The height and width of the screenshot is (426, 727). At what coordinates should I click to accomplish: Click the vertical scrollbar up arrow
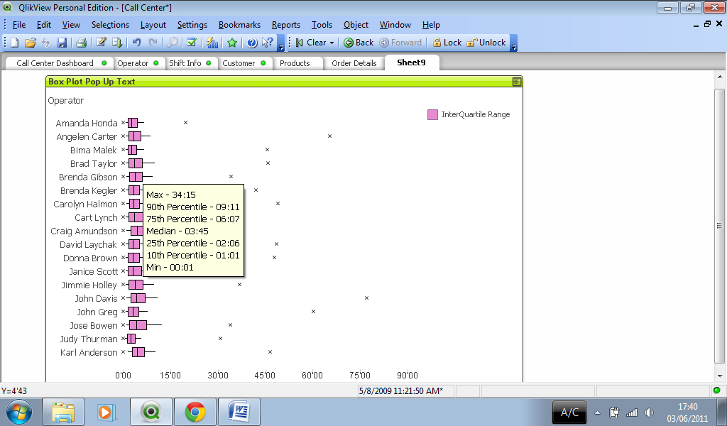pyautogui.click(x=720, y=77)
